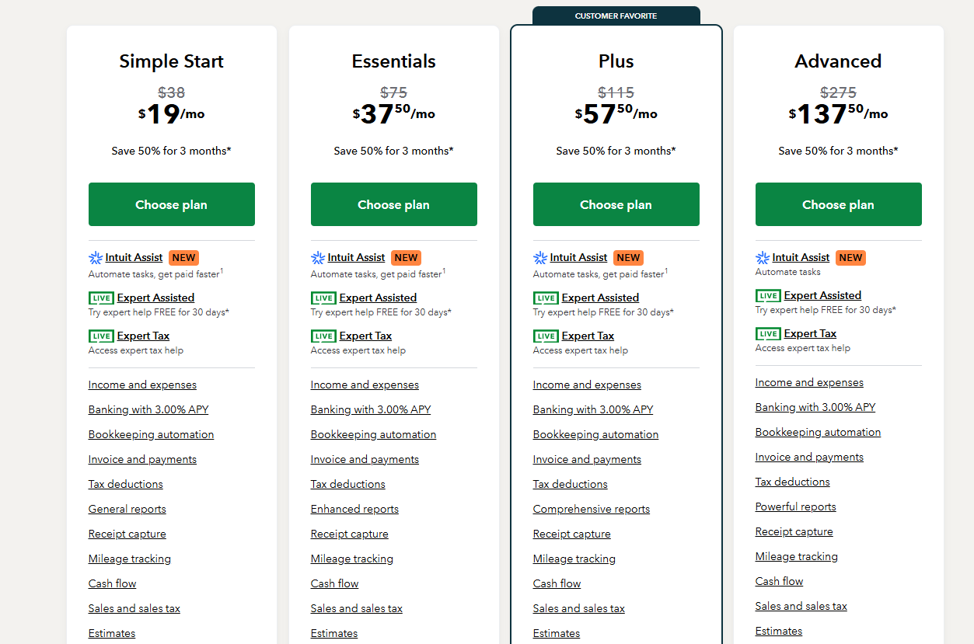Image resolution: width=974 pixels, height=644 pixels.
Task: Click the LIVE badge next to Expert Assisted in Simple Start
Action: point(101,298)
